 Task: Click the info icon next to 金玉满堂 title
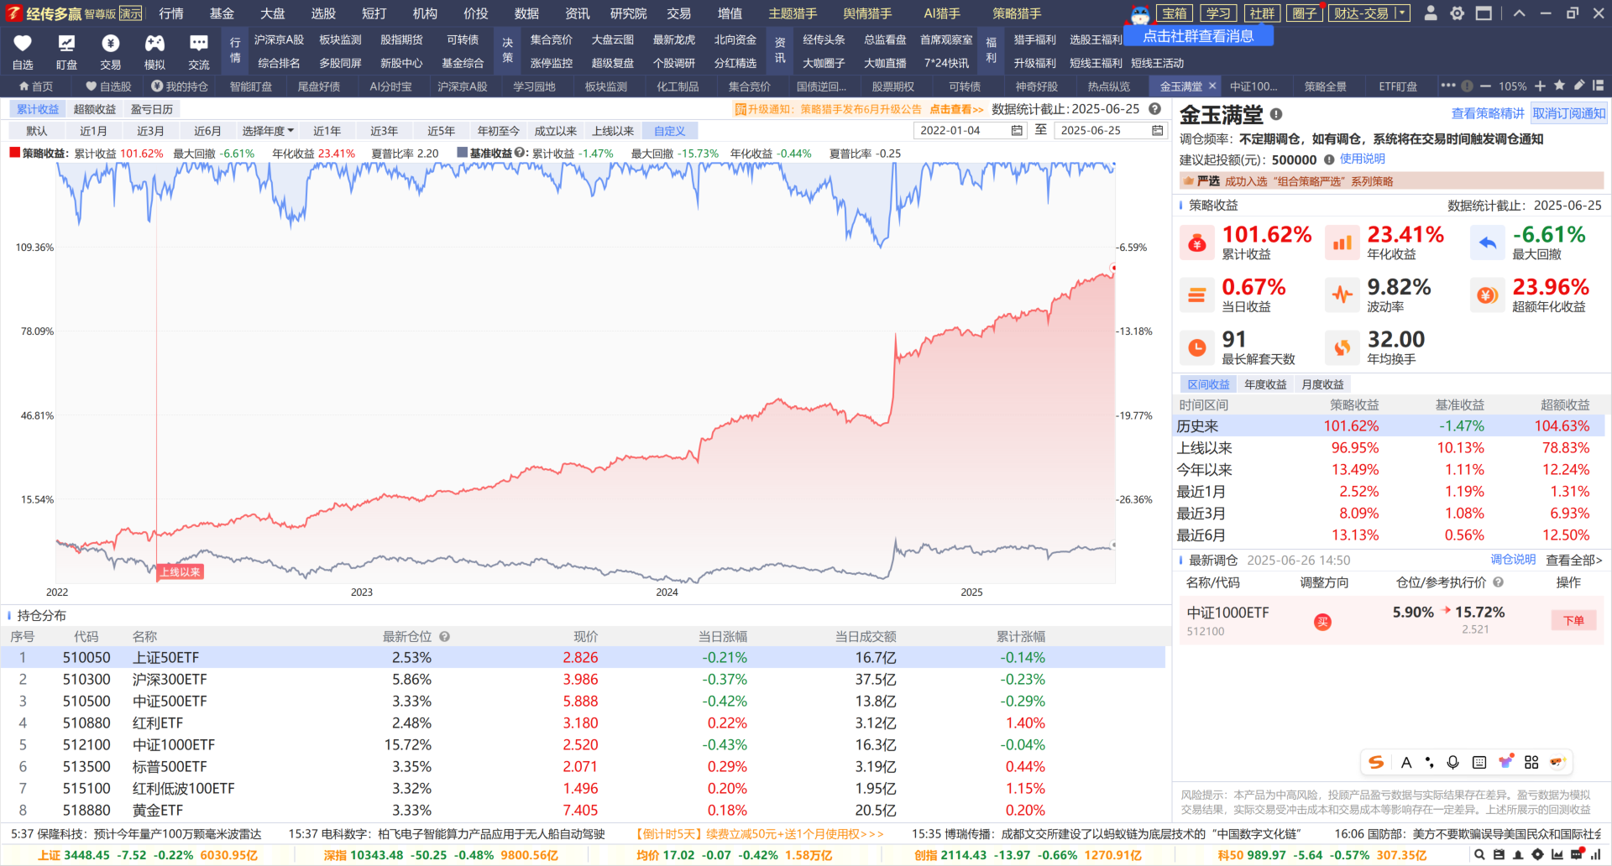[x=1276, y=114]
